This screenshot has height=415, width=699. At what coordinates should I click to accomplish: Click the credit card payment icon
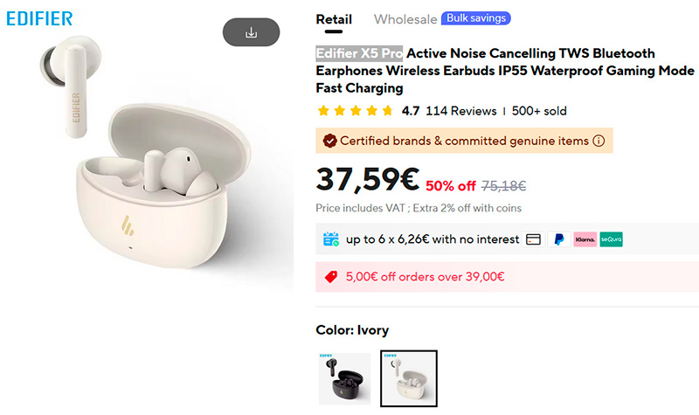point(534,239)
